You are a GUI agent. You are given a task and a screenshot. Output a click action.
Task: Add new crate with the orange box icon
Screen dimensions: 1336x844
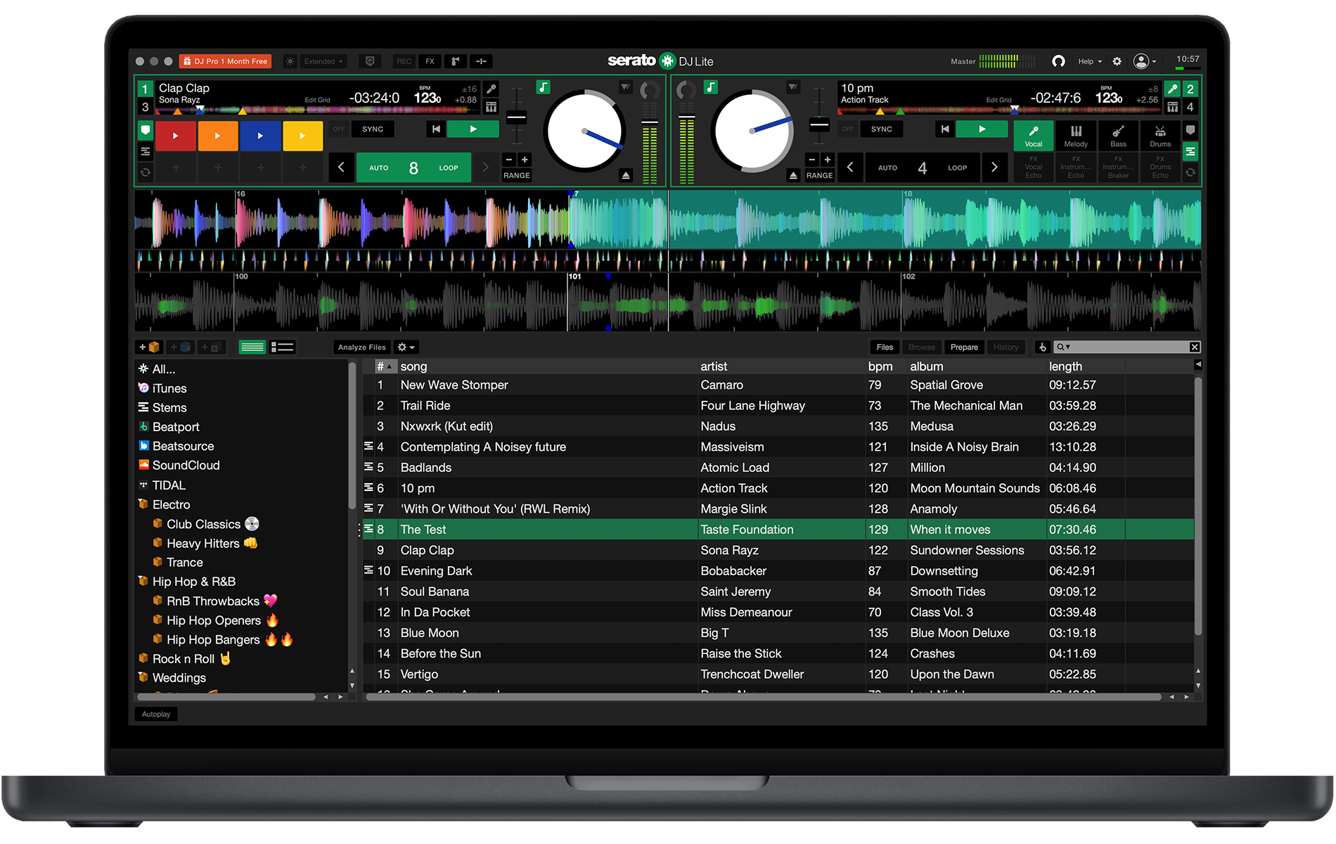(x=149, y=347)
